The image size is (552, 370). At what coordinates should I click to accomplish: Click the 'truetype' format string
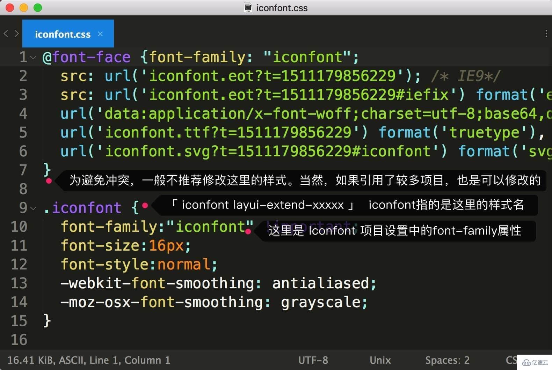pos(485,132)
